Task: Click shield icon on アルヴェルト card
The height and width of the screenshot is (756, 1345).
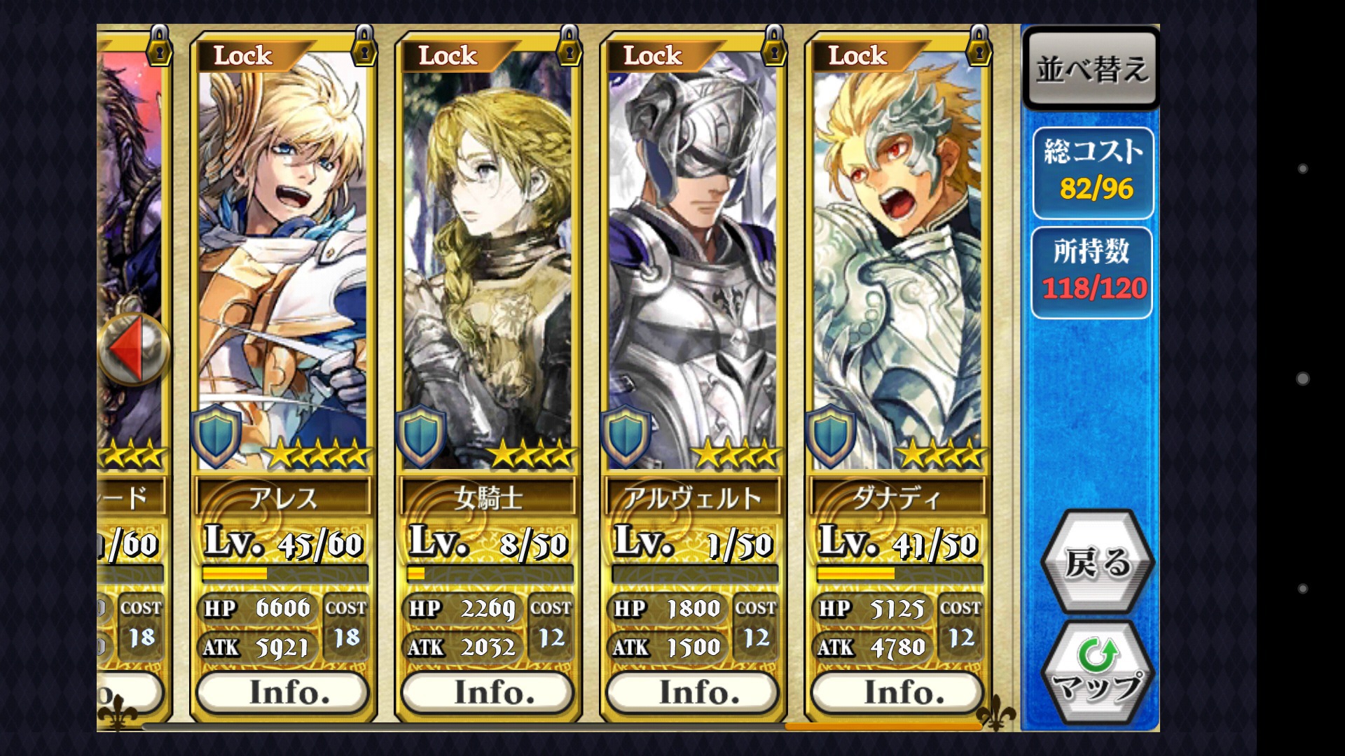Action: (626, 435)
